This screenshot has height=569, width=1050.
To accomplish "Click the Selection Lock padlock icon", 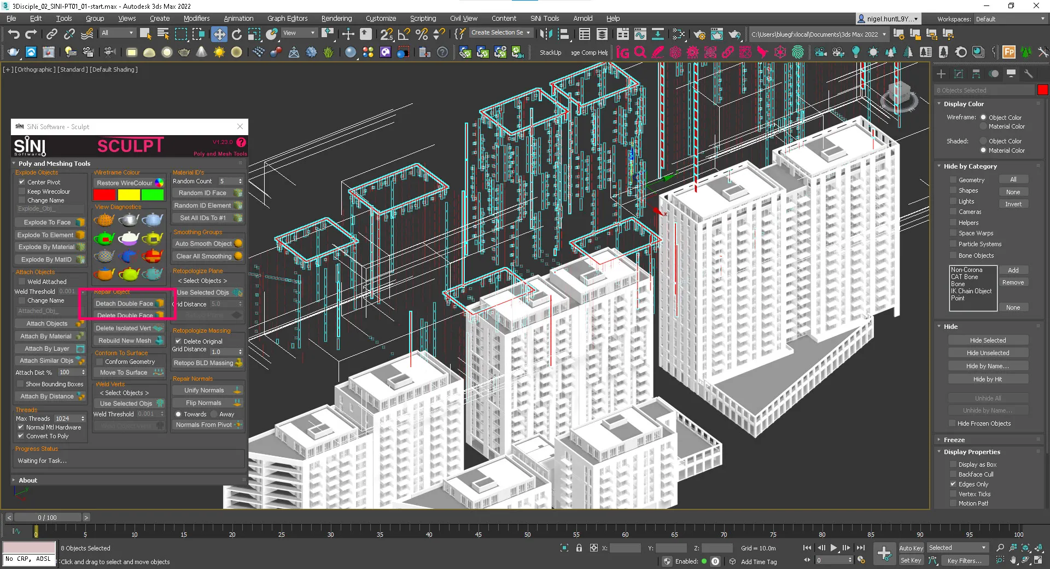I will (579, 548).
